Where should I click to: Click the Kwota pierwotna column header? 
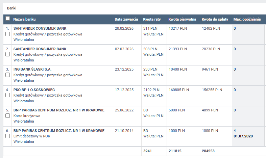(x=182, y=19)
